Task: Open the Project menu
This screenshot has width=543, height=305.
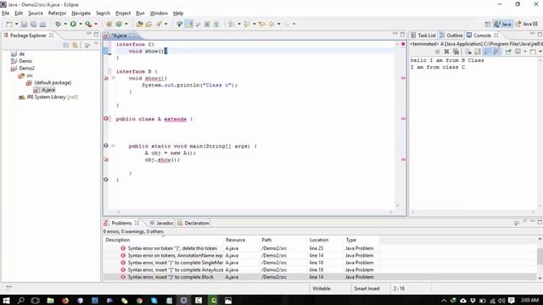Action: tap(123, 14)
